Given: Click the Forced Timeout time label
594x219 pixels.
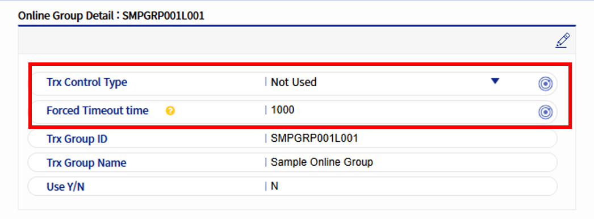Looking at the screenshot, I should (97, 111).
